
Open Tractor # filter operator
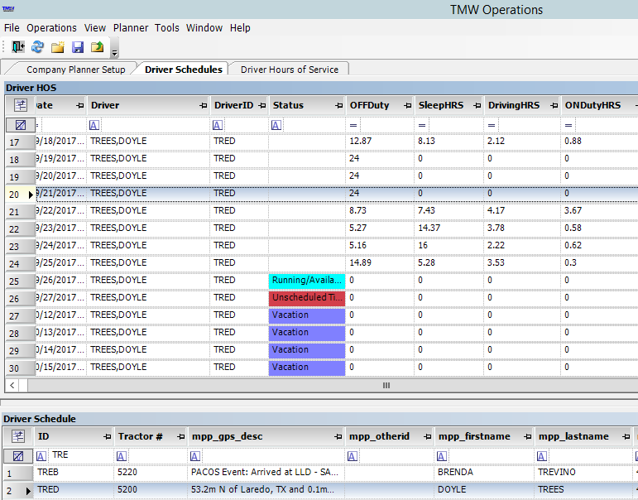point(122,456)
